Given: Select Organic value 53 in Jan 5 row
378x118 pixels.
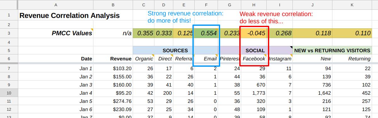Looking at the screenshot, I should 143,101.
